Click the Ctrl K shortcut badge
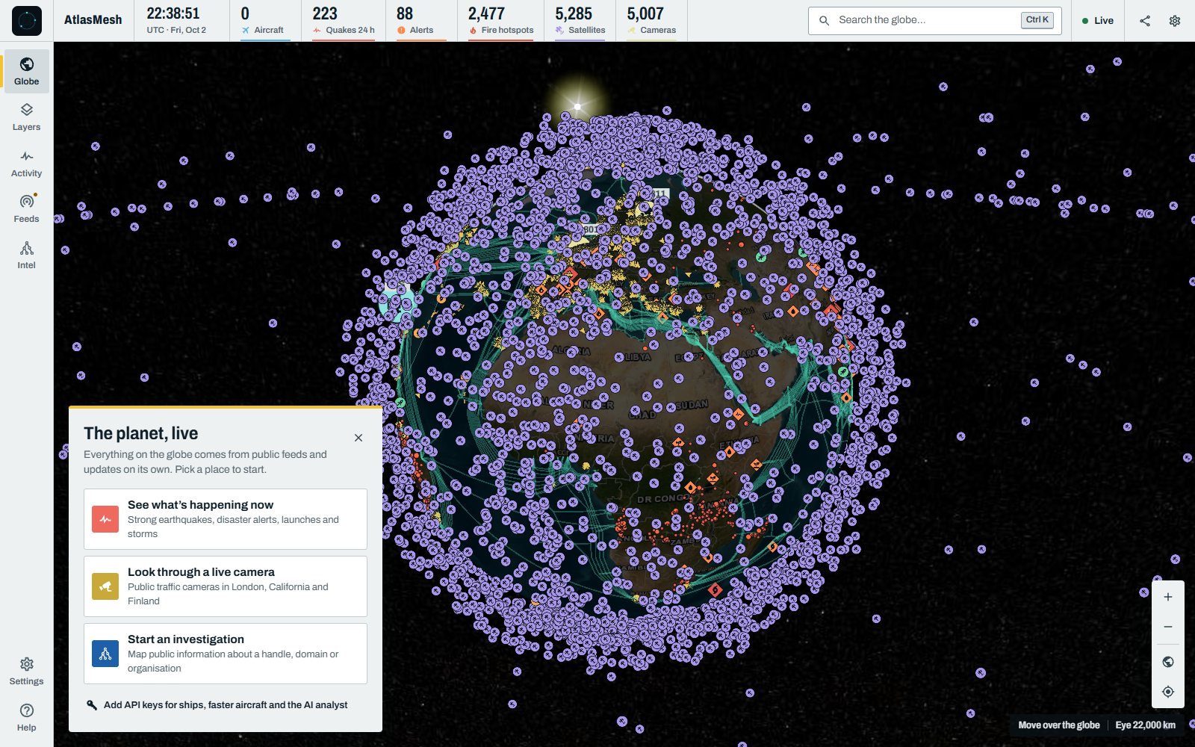Screen dimensions: 1195x747 [x=1037, y=20]
